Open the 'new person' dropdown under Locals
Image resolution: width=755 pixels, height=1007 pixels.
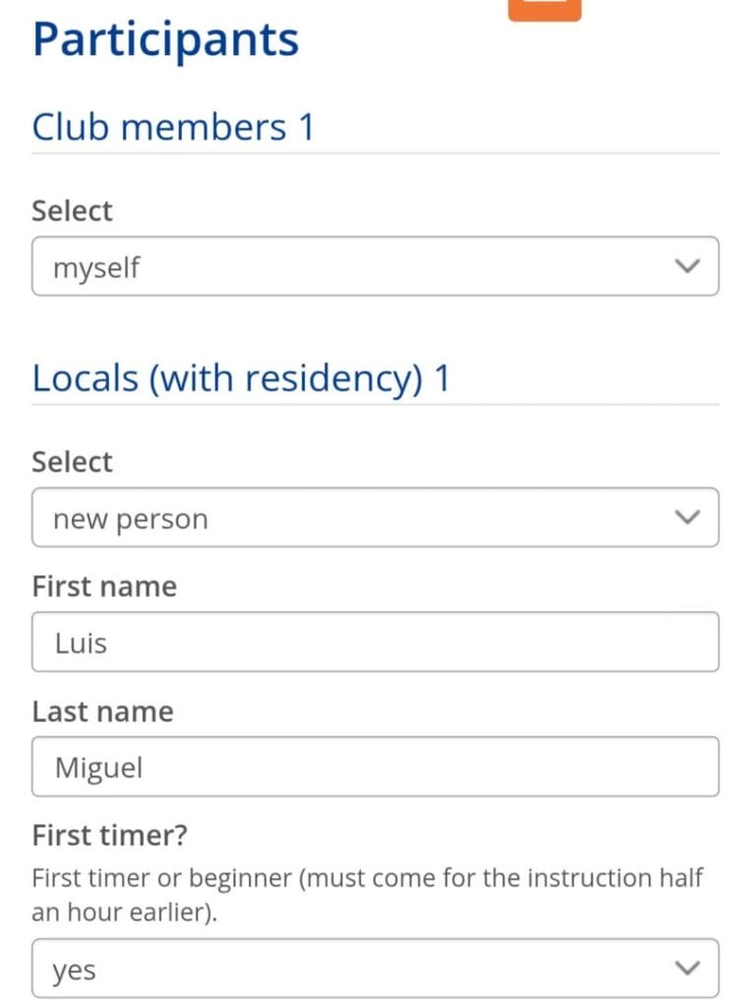pos(375,517)
